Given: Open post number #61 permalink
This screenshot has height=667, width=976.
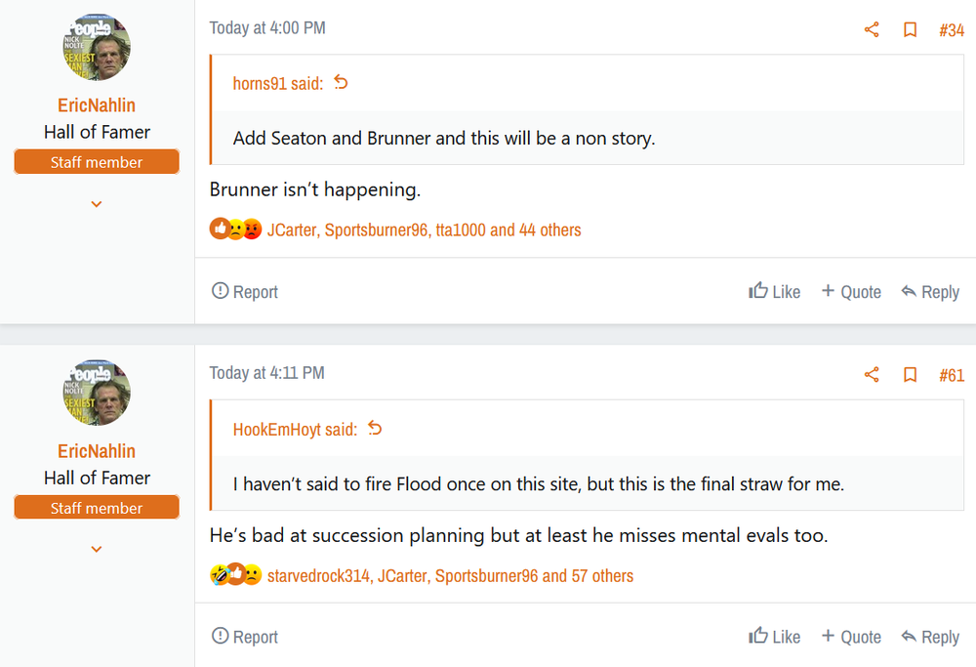Looking at the screenshot, I should (952, 375).
